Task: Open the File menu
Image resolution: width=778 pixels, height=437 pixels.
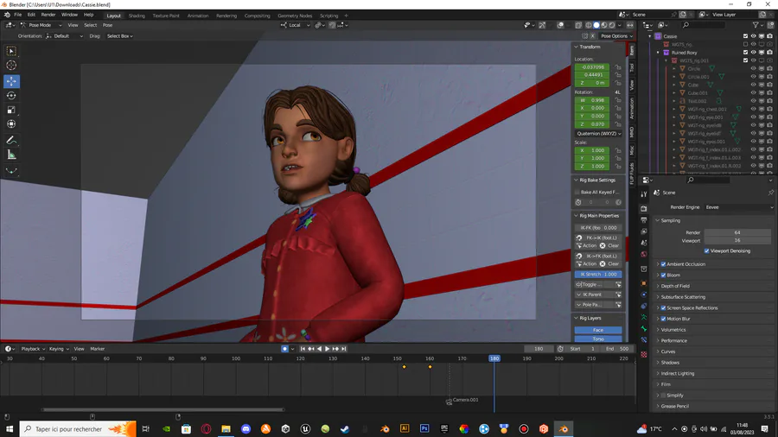Action: [18, 15]
